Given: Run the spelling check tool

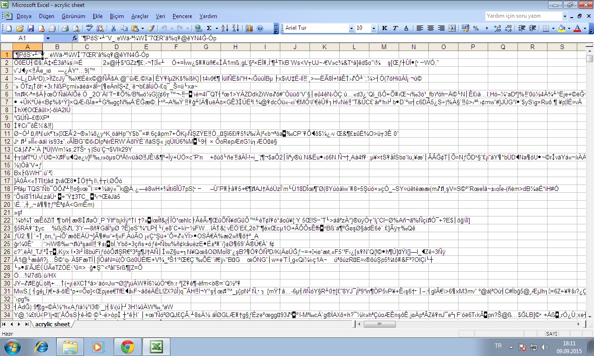Looking at the screenshot, I should tap(89, 28).
